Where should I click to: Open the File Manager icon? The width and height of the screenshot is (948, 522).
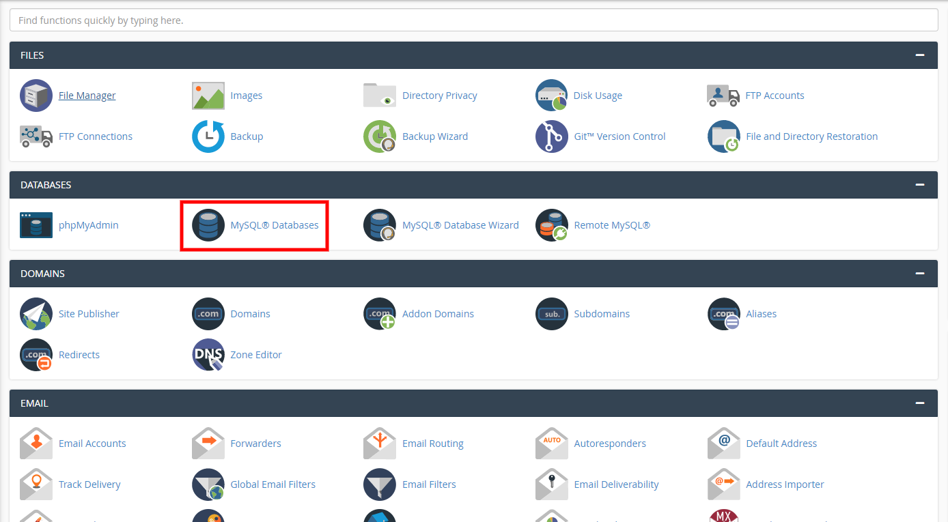(x=36, y=96)
